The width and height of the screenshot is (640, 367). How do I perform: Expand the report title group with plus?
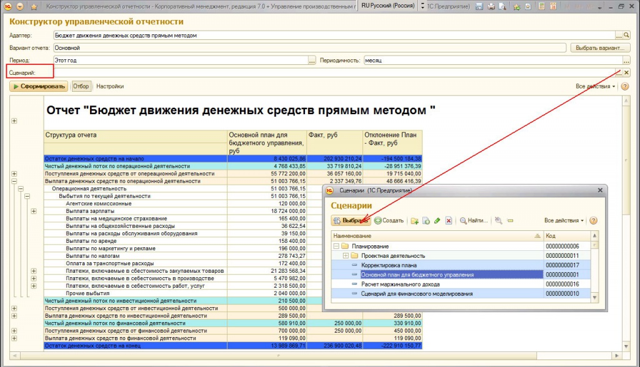tap(14, 120)
